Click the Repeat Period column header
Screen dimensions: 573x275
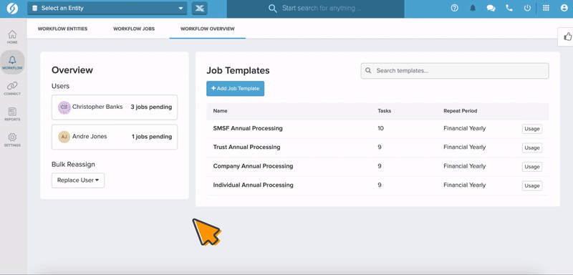point(460,111)
